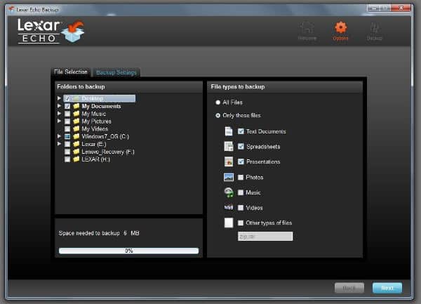Expand the Lexar (E:) tree node arrow
This screenshot has height=304, width=421.
click(x=59, y=144)
